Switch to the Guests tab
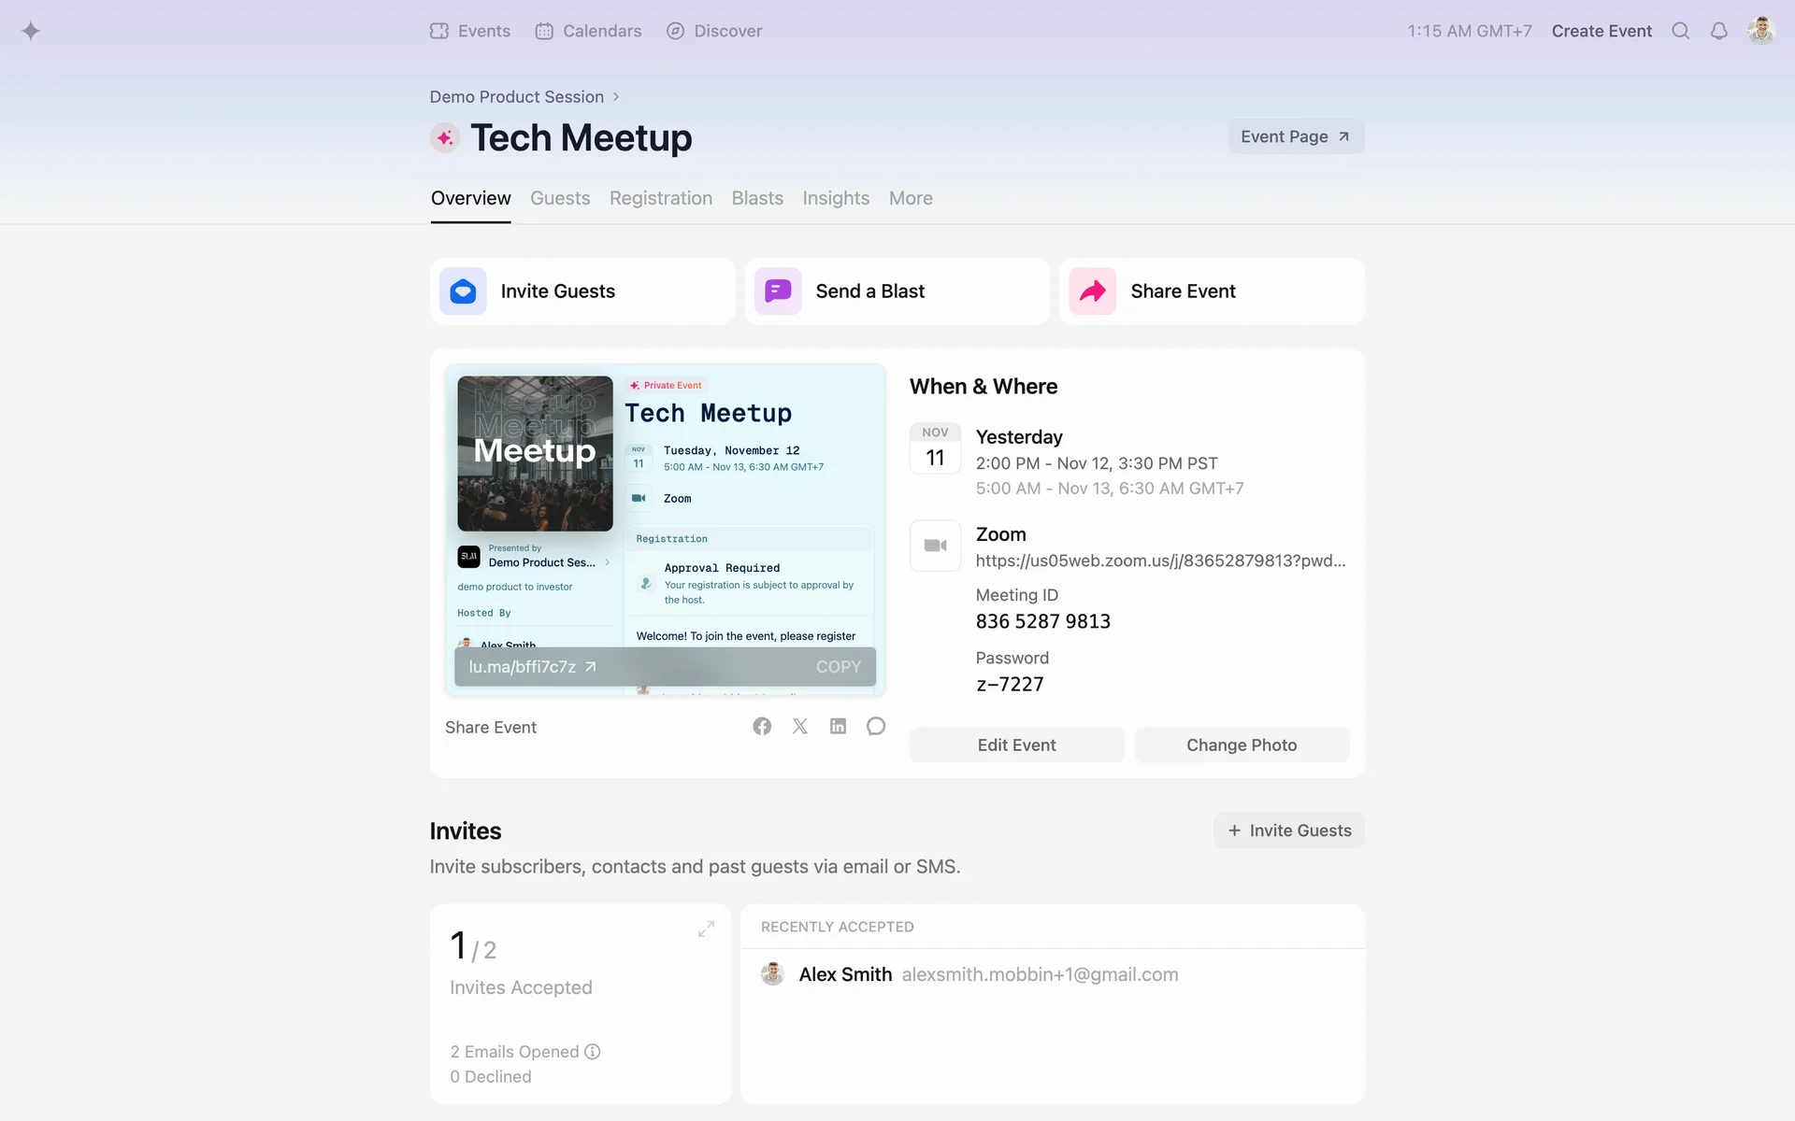The image size is (1795, 1121). point(560,198)
